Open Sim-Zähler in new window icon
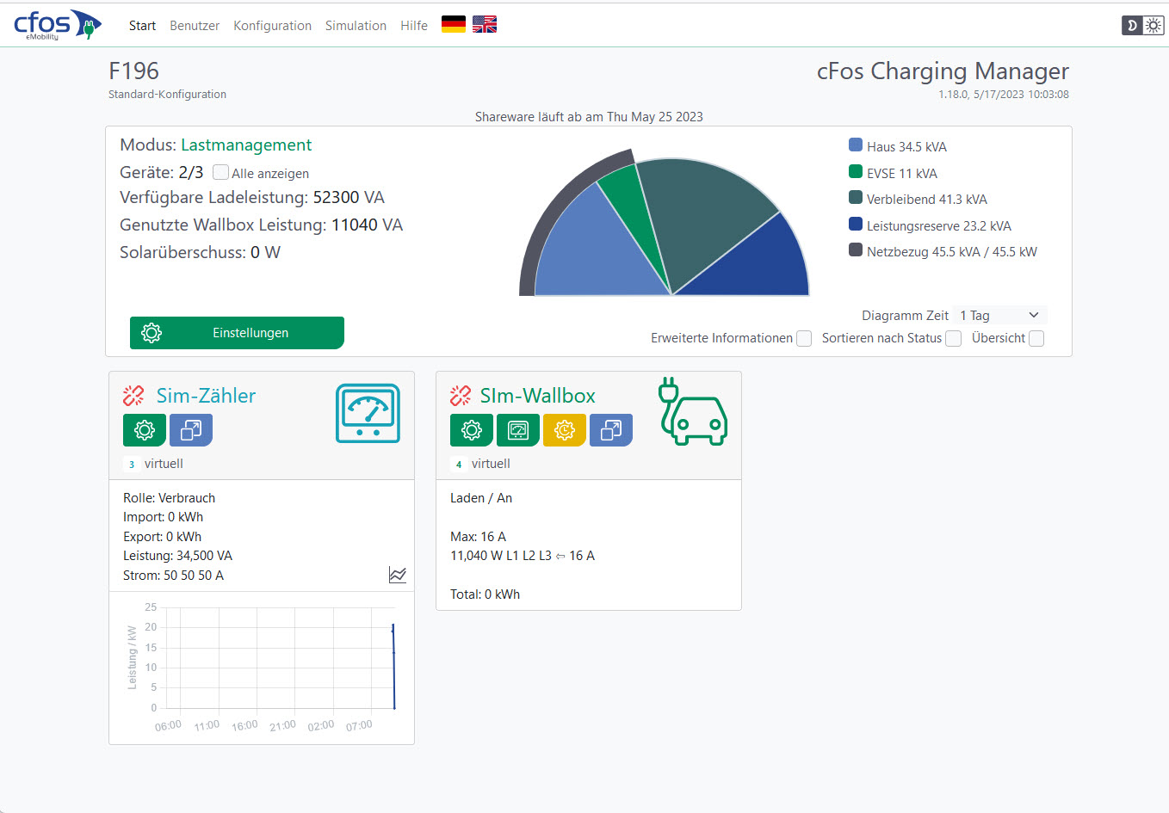Screen dimensions: 1169x813 click(x=191, y=430)
